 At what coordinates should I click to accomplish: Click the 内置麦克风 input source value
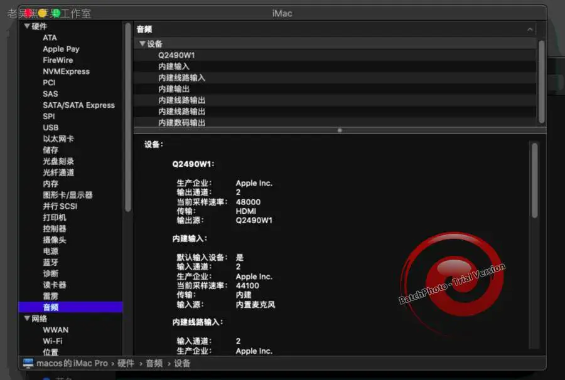[256, 304]
